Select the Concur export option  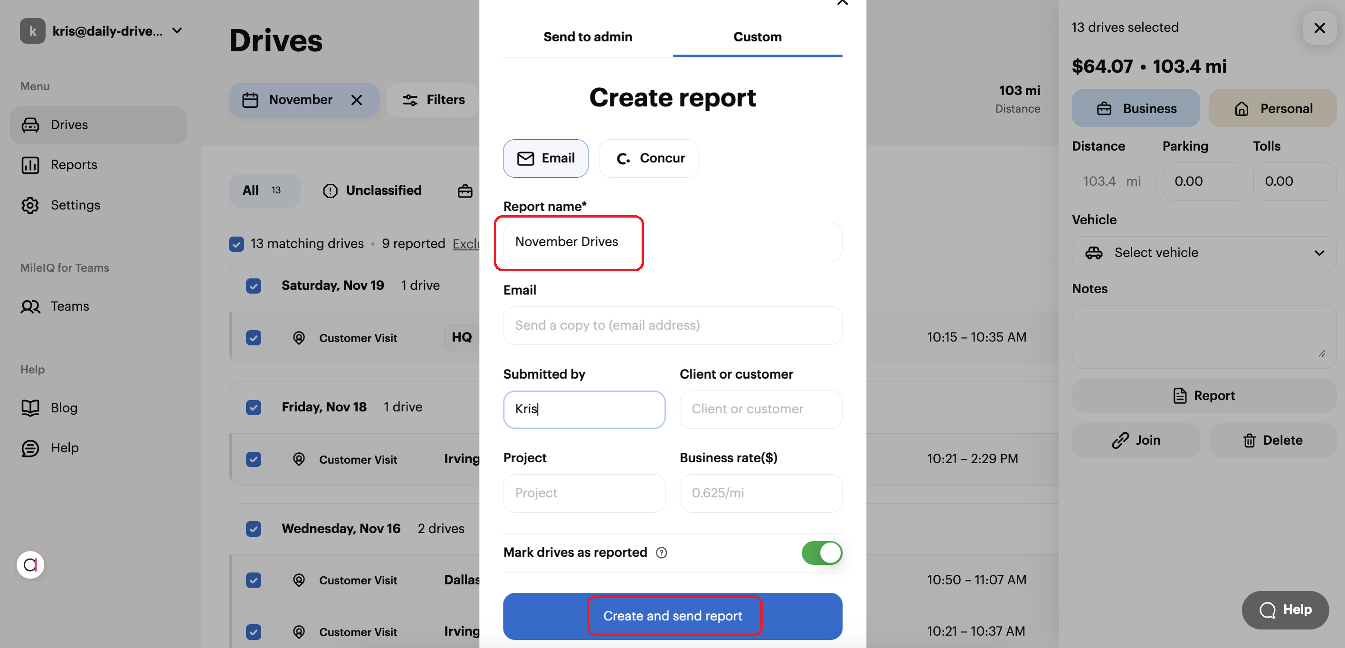click(649, 158)
